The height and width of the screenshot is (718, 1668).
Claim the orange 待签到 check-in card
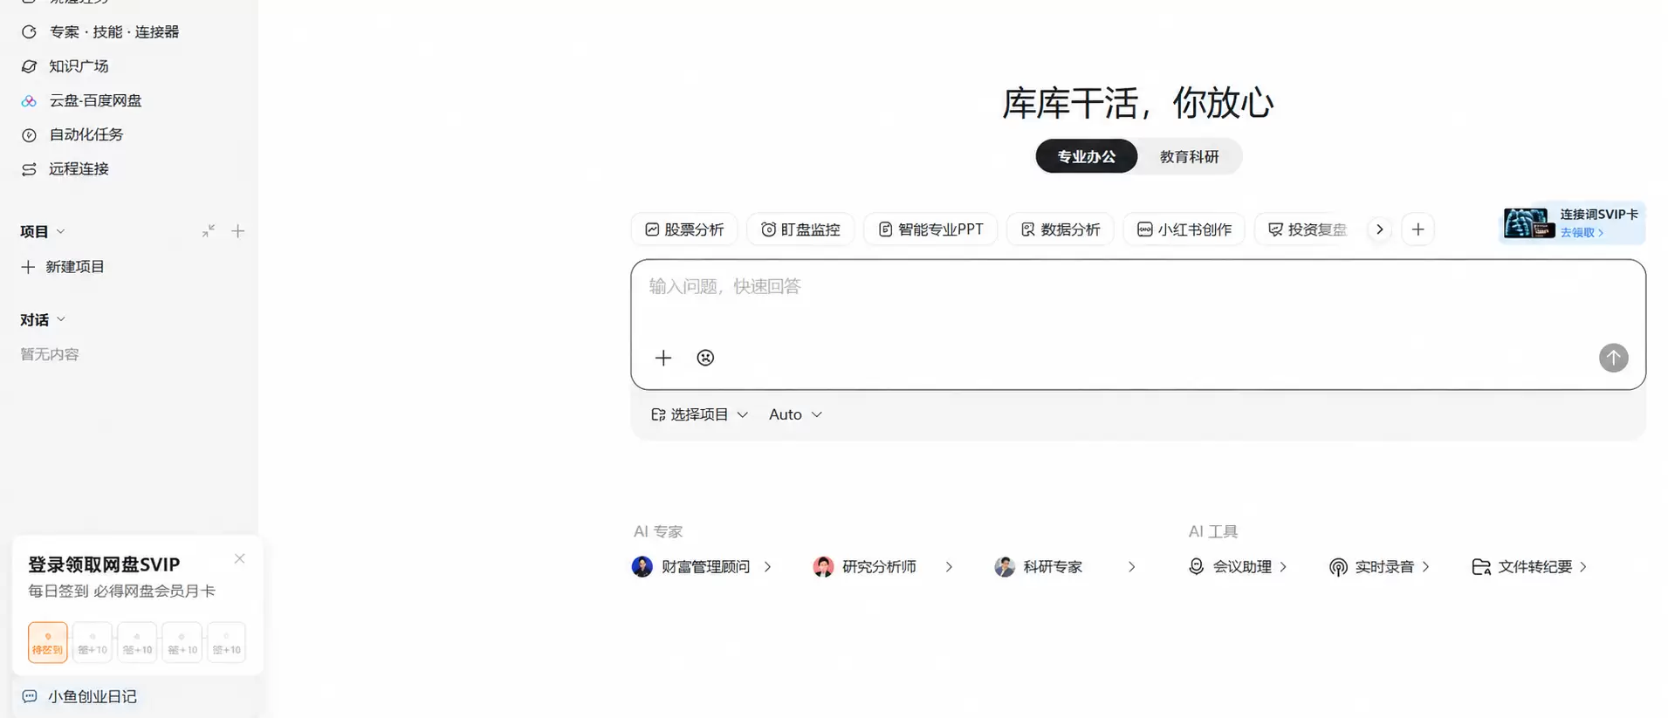(47, 642)
